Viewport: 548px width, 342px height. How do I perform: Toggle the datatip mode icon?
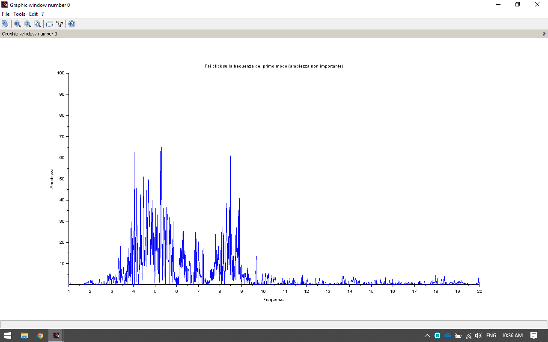click(50, 24)
